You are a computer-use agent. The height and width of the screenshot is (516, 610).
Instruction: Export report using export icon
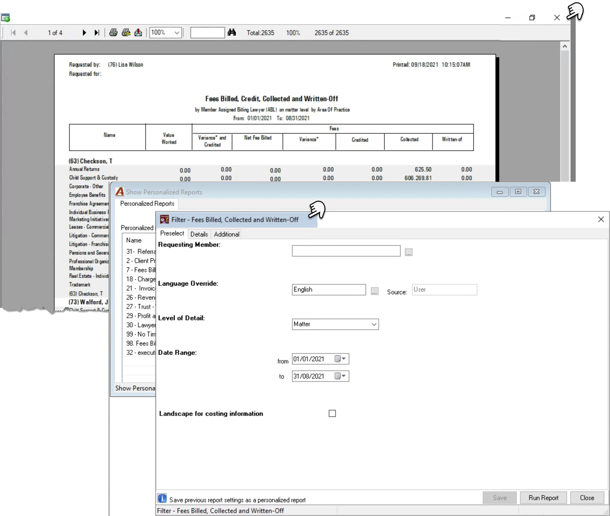[x=138, y=32]
